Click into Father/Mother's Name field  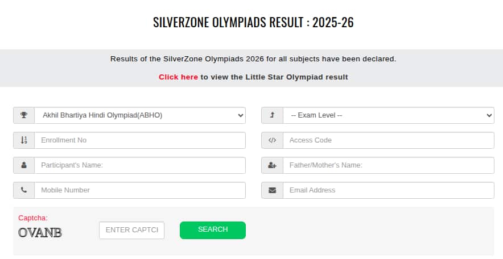(x=388, y=165)
